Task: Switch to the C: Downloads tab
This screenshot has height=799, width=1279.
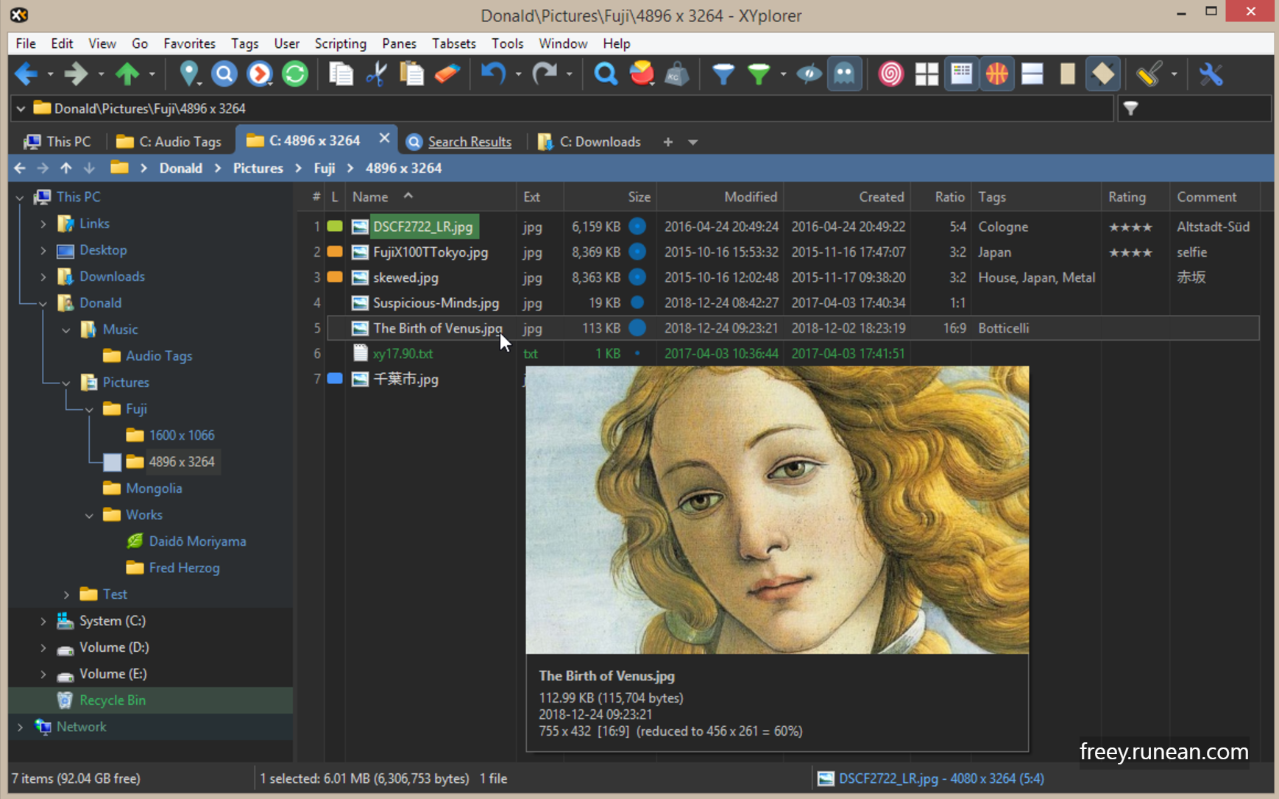Action: tap(589, 141)
